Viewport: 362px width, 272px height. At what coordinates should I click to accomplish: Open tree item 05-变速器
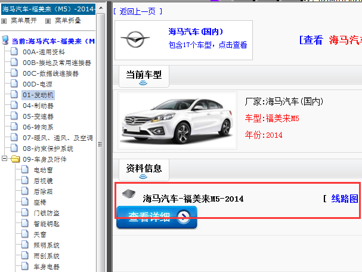pos(38,116)
